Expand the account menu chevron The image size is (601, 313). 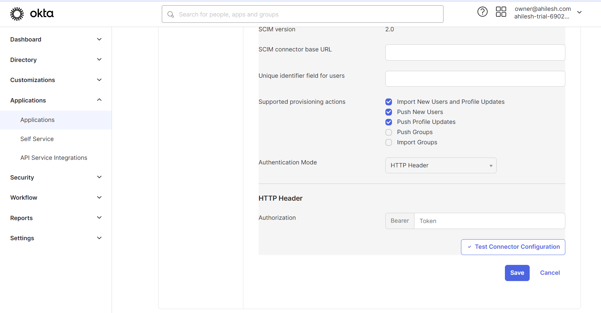pos(580,12)
